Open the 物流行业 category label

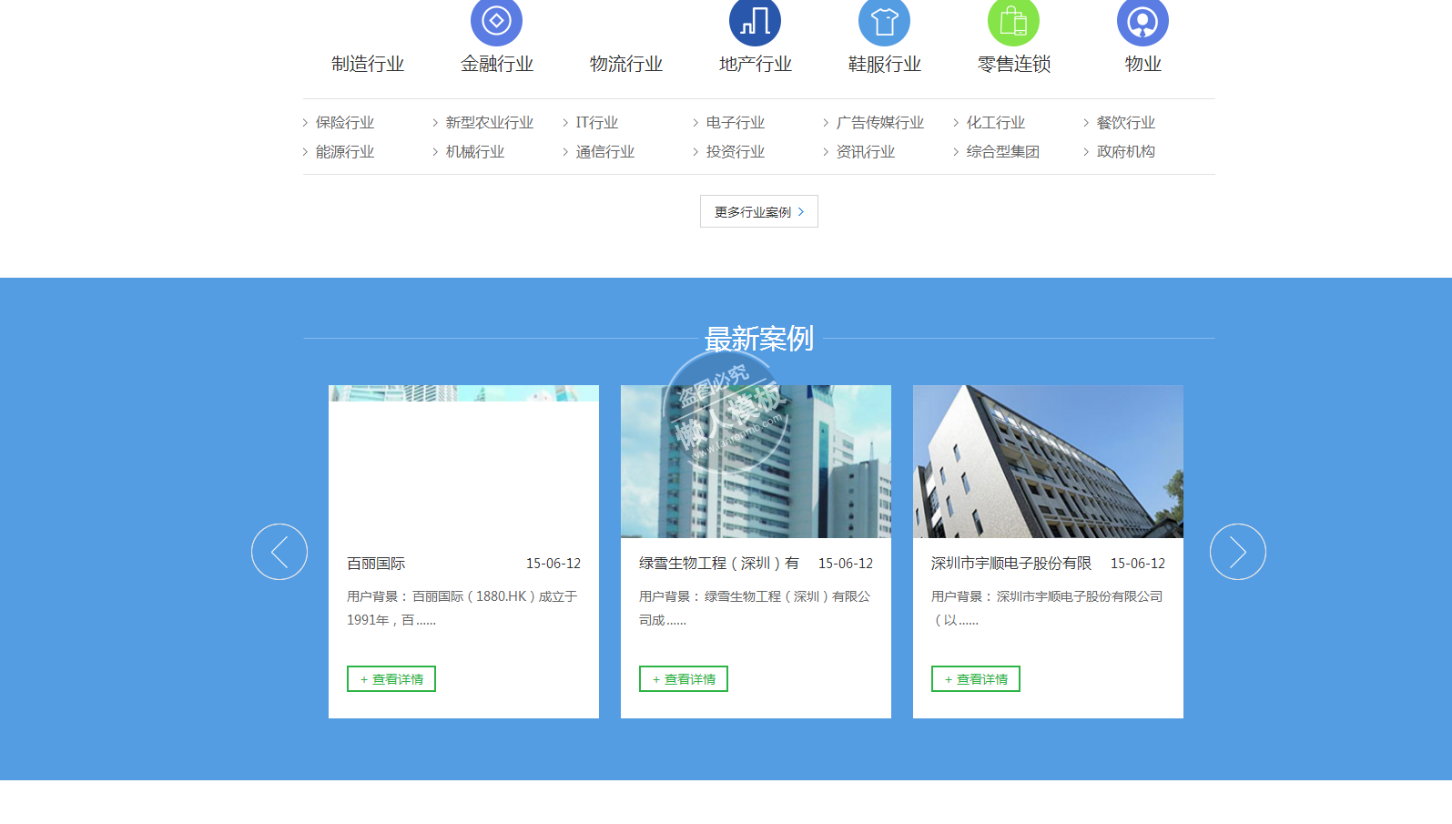[626, 64]
